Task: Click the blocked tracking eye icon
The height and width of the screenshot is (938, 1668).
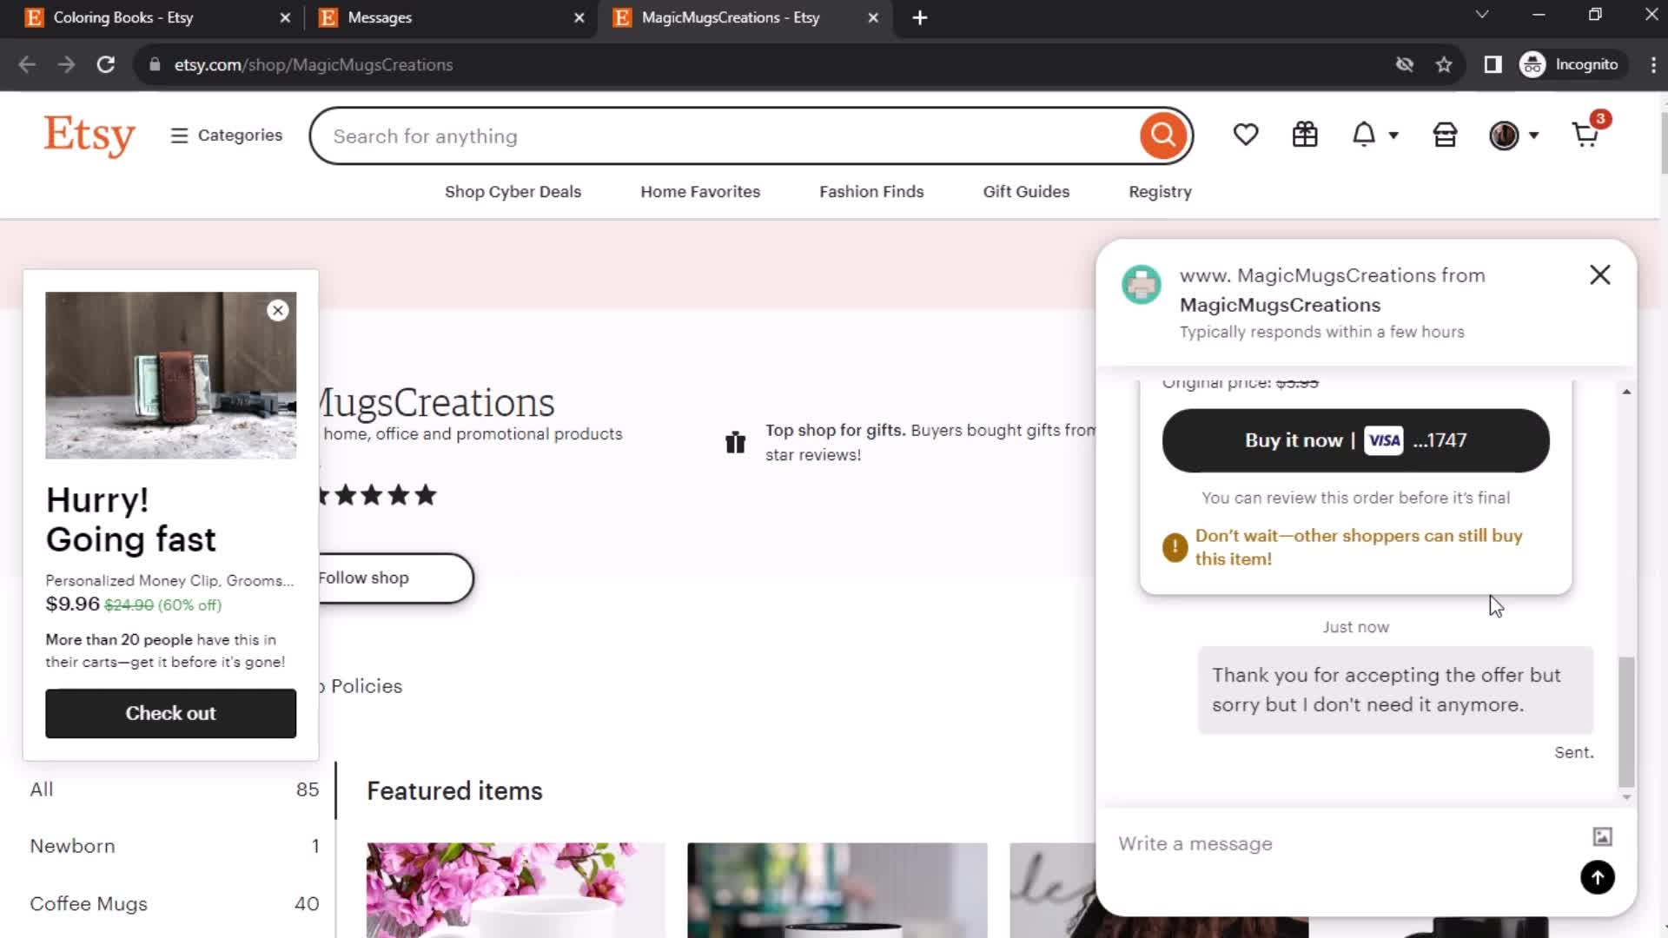Action: 1404,64
